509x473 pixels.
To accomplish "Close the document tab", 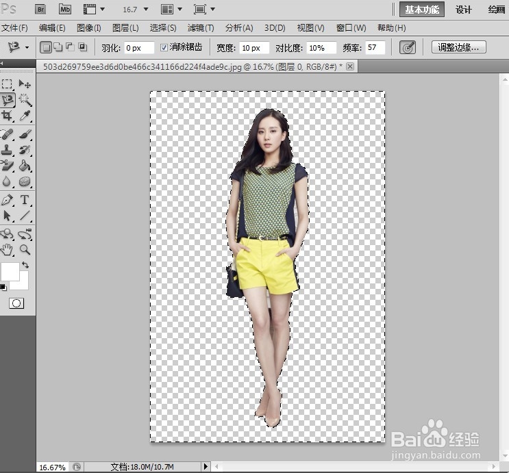I will pyautogui.click(x=350, y=66).
